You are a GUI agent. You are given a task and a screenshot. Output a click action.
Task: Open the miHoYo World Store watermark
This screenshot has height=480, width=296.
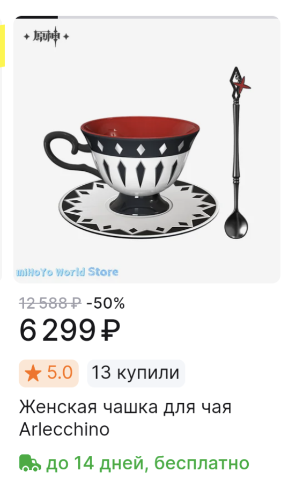coord(67,272)
